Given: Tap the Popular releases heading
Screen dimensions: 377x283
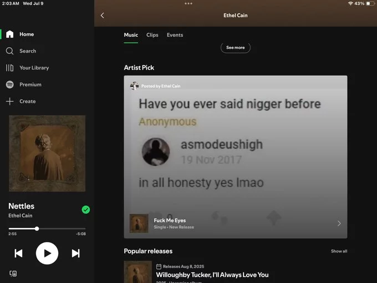Looking at the screenshot, I should tap(148, 251).
